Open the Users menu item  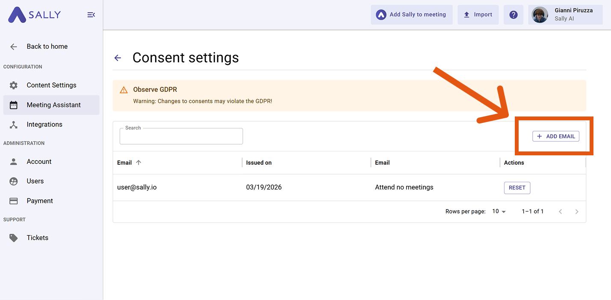[x=35, y=181]
